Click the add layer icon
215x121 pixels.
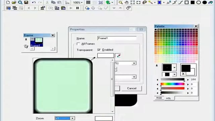[87, 8]
